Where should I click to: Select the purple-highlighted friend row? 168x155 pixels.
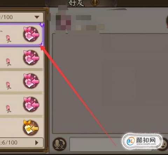click(x=22, y=35)
